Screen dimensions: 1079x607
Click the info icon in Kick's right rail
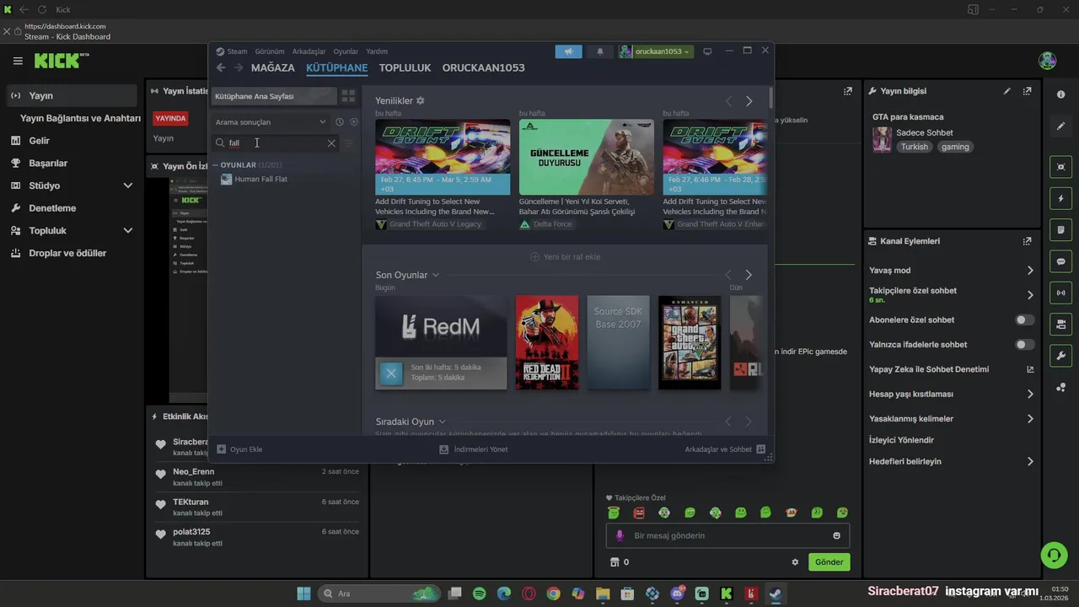(x=1060, y=94)
